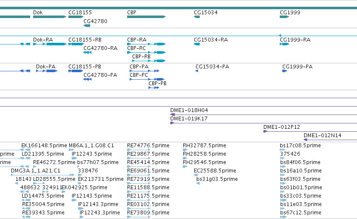This screenshot has height=219, width=357.
Task: Select the Dok-PA protein feature
Action: [47, 71]
